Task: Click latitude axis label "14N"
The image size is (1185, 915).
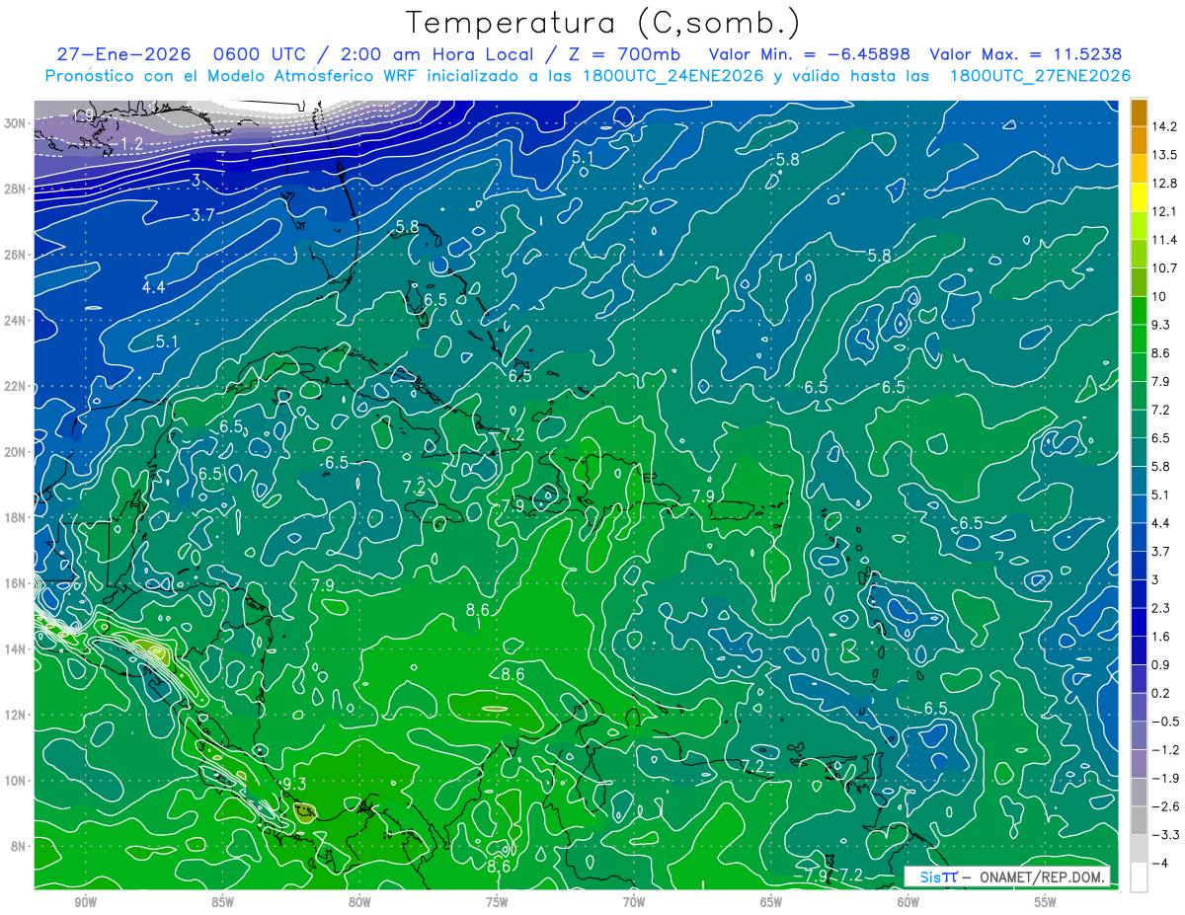Action: [15, 648]
